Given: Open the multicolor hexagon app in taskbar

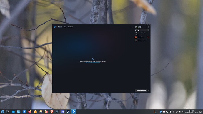Looking at the screenshot, I should [x=41, y=112].
